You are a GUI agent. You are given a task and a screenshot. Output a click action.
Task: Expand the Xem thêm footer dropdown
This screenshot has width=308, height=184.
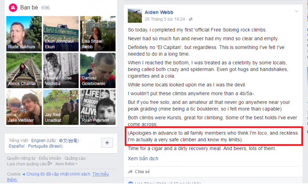pos(66,164)
